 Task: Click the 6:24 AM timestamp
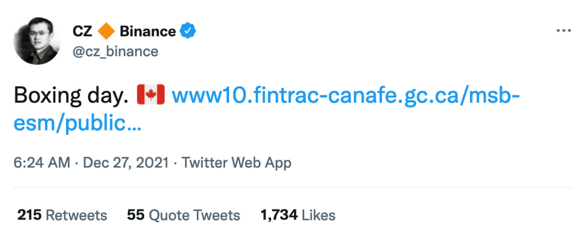coord(42,163)
